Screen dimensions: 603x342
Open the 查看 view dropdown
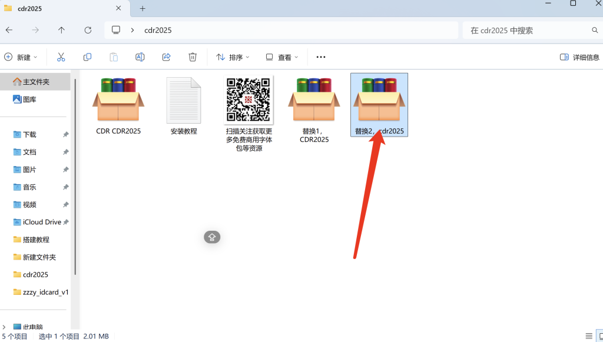[x=282, y=57]
